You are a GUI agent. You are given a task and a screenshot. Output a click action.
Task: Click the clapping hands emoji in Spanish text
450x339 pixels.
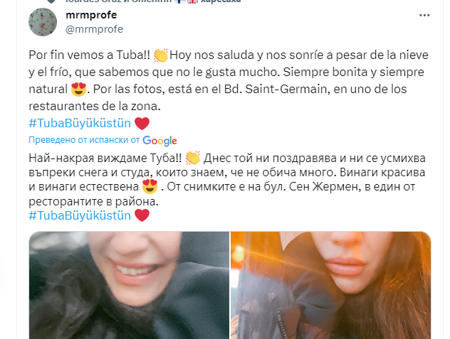click(161, 55)
